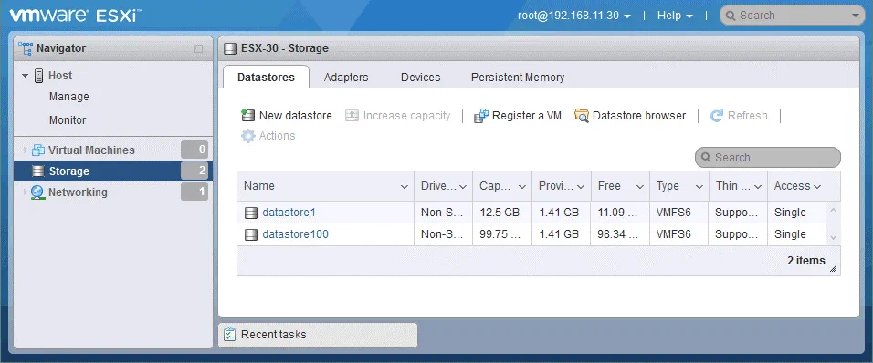Open Register a VM wizard
The image size is (873, 363).
[518, 116]
